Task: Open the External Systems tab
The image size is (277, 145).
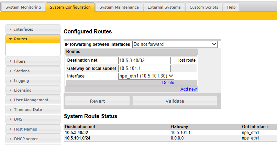Action: point(164,7)
